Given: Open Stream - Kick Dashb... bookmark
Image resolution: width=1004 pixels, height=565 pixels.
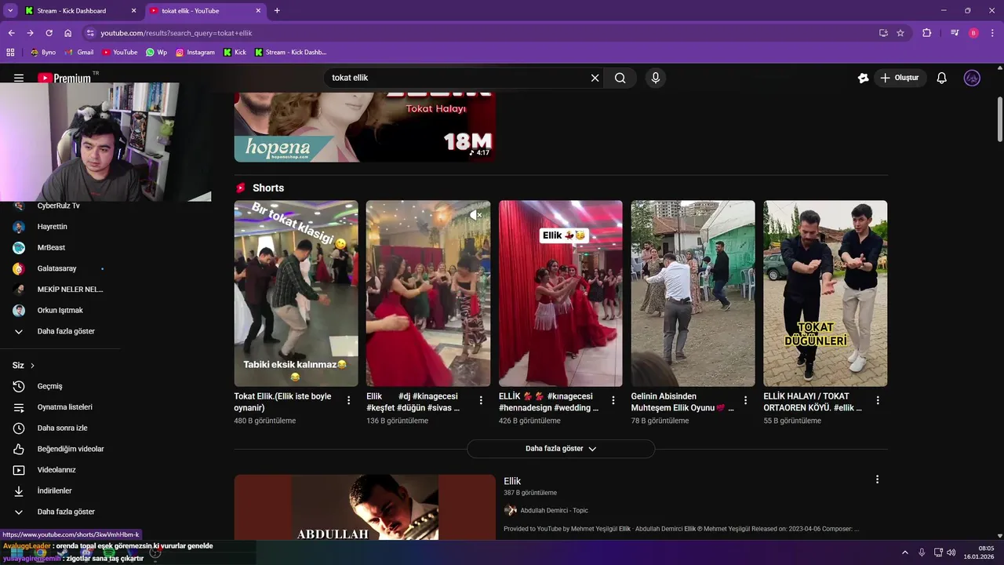Looking at the screenshot, I should click(290, 52).
